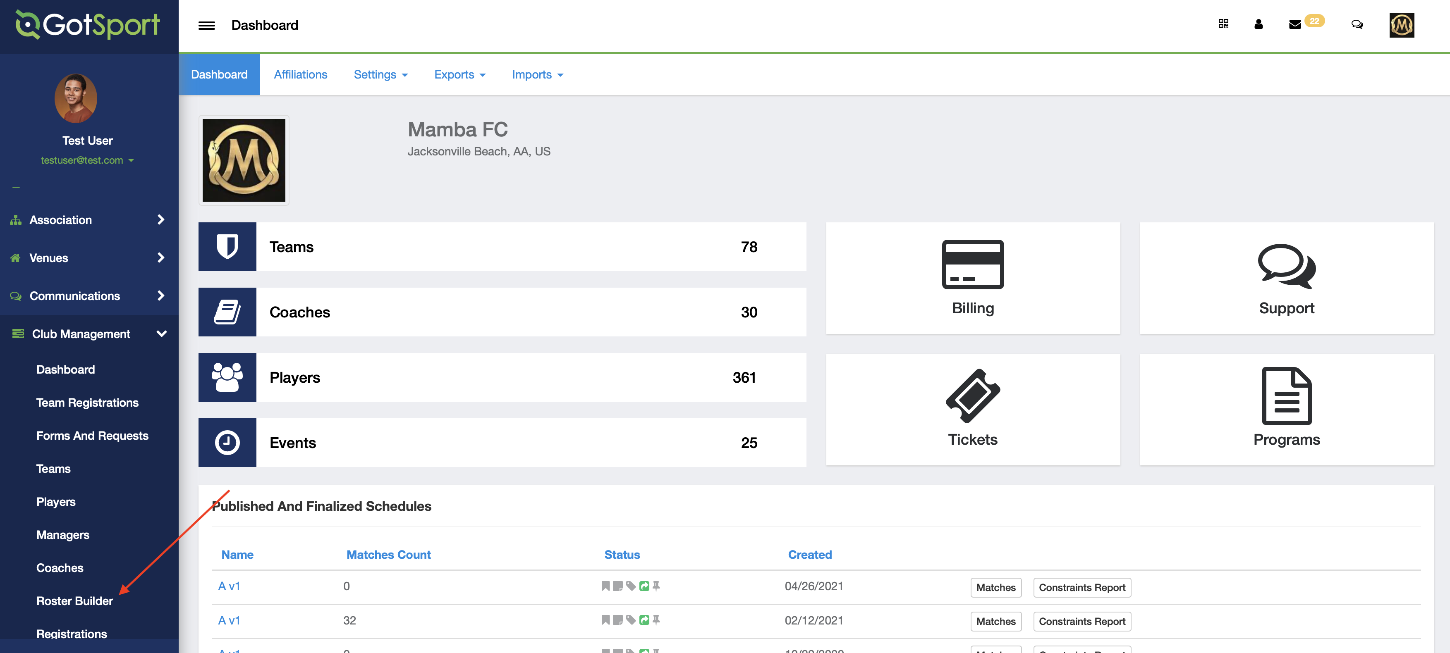The image size is (1450, 653).
Task: Open the Exports dropdown menu
Action: (x=459, y=75)
